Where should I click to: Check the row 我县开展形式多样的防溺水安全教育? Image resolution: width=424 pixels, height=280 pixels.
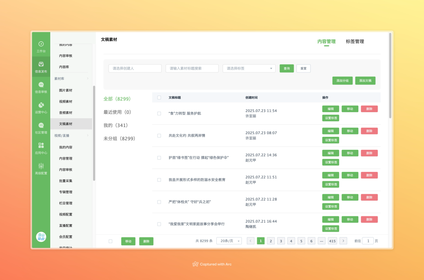(x=159, y=180)
